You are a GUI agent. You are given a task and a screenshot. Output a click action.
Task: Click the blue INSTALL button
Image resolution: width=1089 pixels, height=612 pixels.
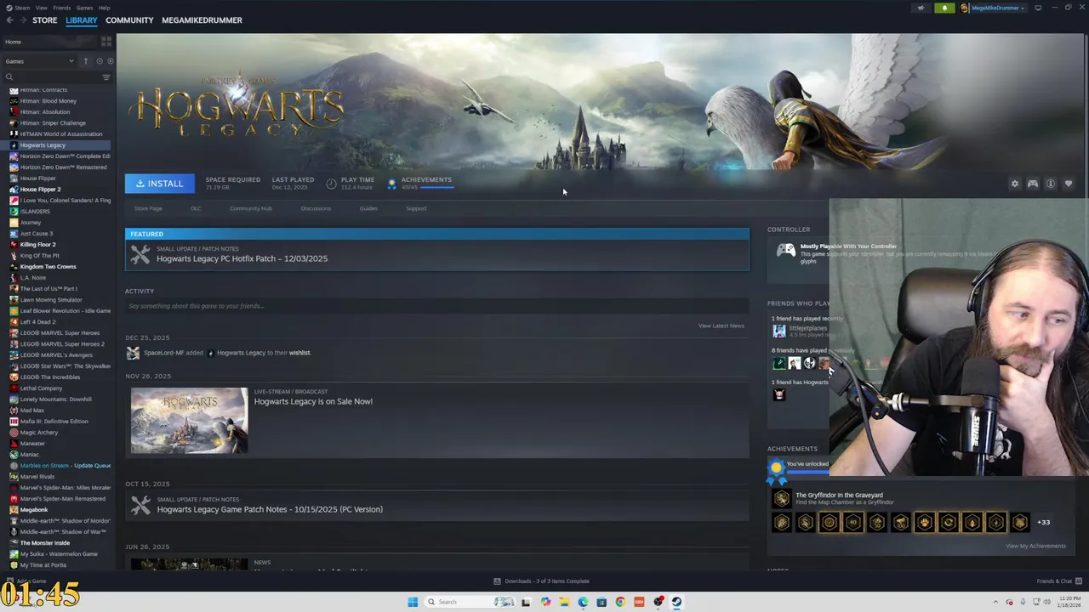tap(160, 184)
